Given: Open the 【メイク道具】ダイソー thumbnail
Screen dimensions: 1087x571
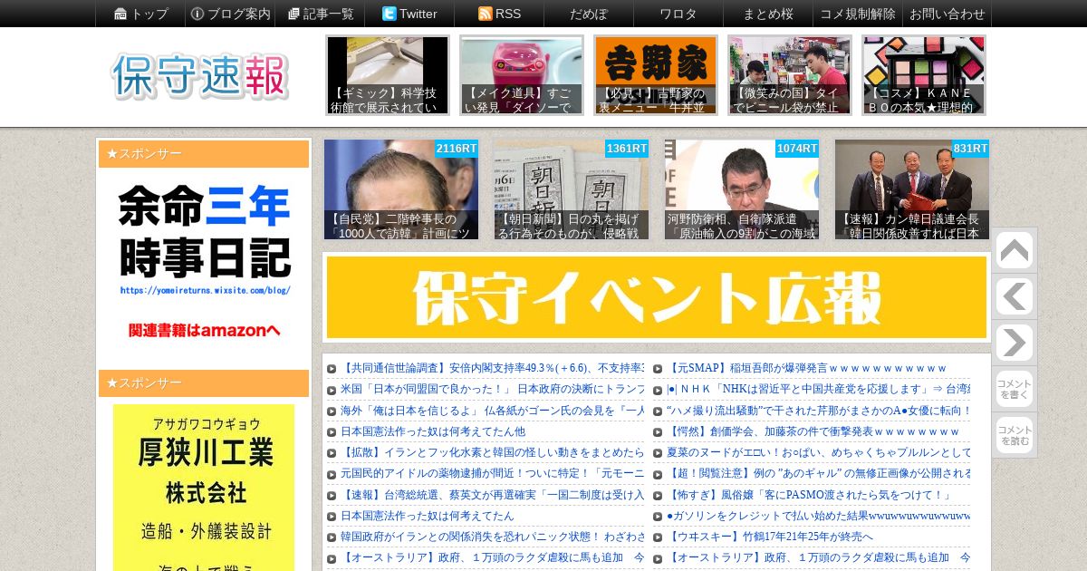Looking at the screenshot, I should click(522, 75).
